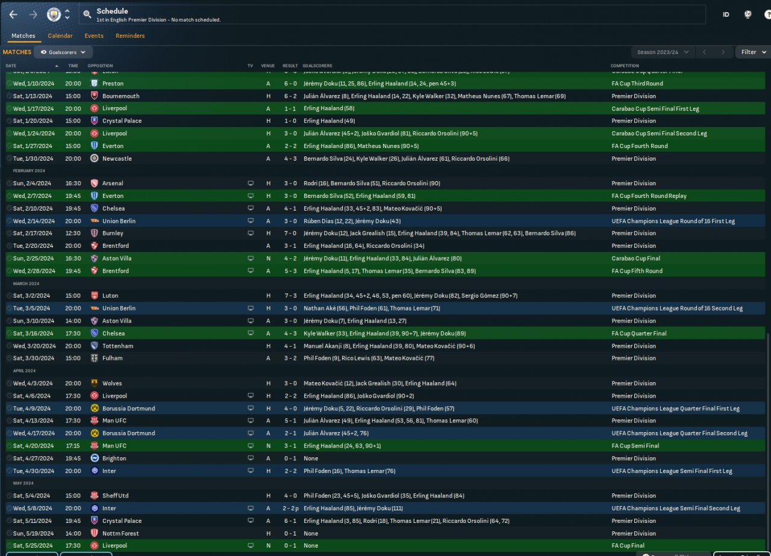Toggle the marker circle beside Sat, 3/2/2024 Luton match
Viewport: 771px width, 556px height.
(9, 296)
